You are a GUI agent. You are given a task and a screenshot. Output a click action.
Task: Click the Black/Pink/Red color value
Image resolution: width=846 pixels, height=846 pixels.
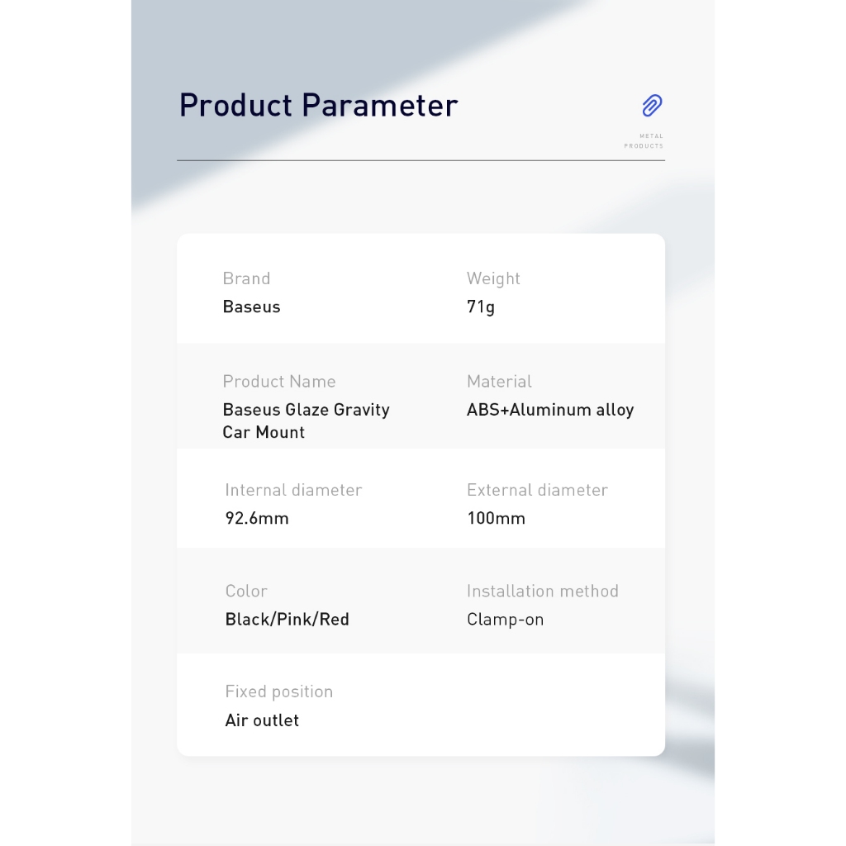287,619
